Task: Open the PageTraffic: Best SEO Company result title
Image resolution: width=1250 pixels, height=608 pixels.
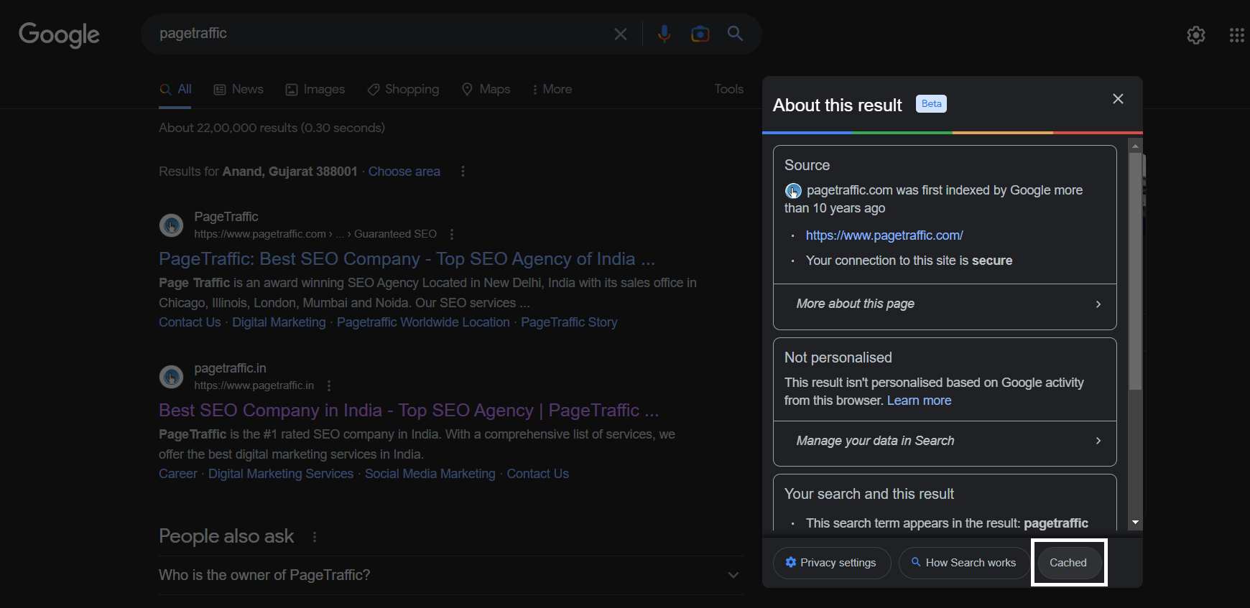Action: (407, 258)
